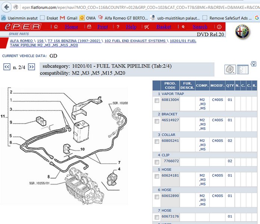Tick the checkbox for bracket 46514927

pos(157,121)
